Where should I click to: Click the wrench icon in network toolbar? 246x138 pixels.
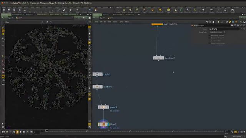207,22
